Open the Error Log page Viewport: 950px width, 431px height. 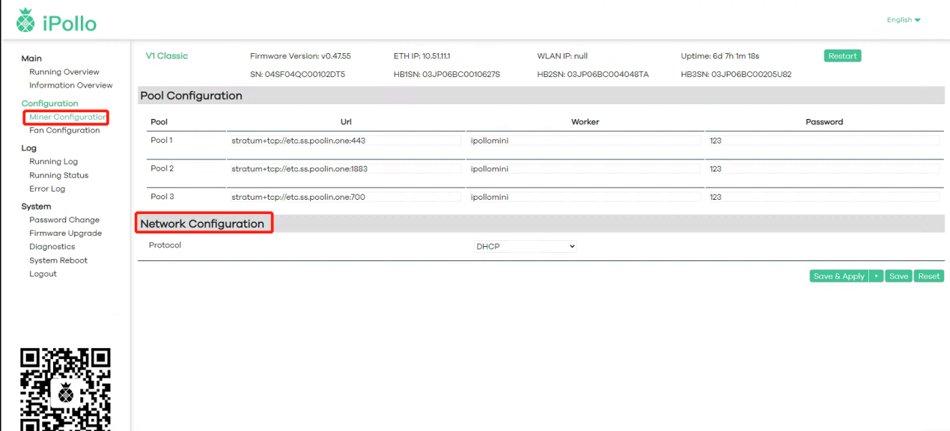click(47, 189)
